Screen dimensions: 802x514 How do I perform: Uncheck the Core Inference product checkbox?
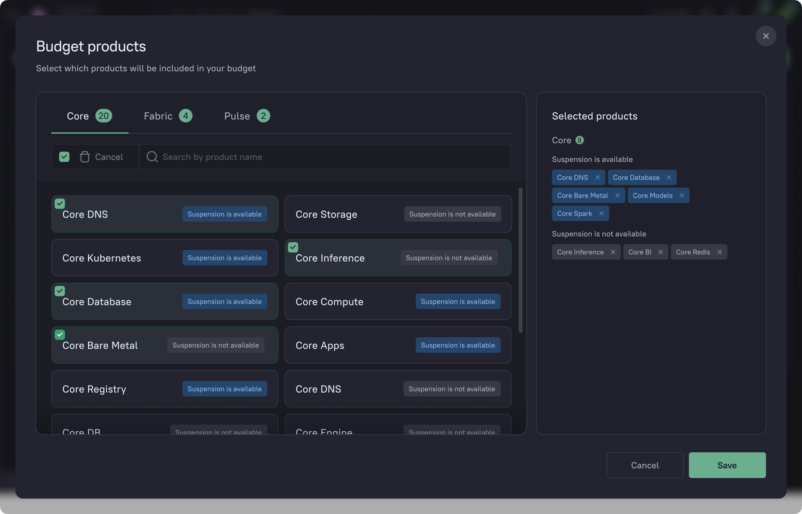coord(293,247)
